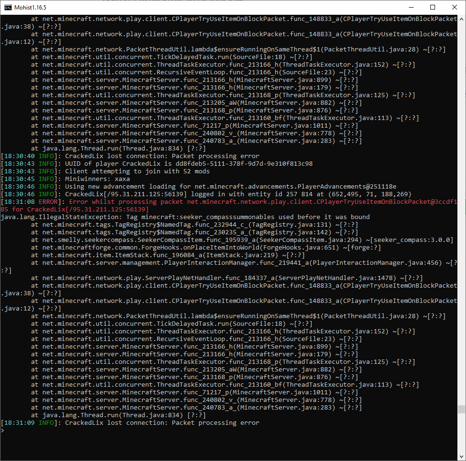Maximize the Mohist1.16.5 console window
Viewport: 466px width, 461px height.
433,8
